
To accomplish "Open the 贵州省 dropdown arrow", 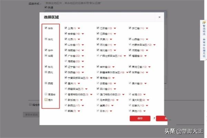I will pos(145,83).
